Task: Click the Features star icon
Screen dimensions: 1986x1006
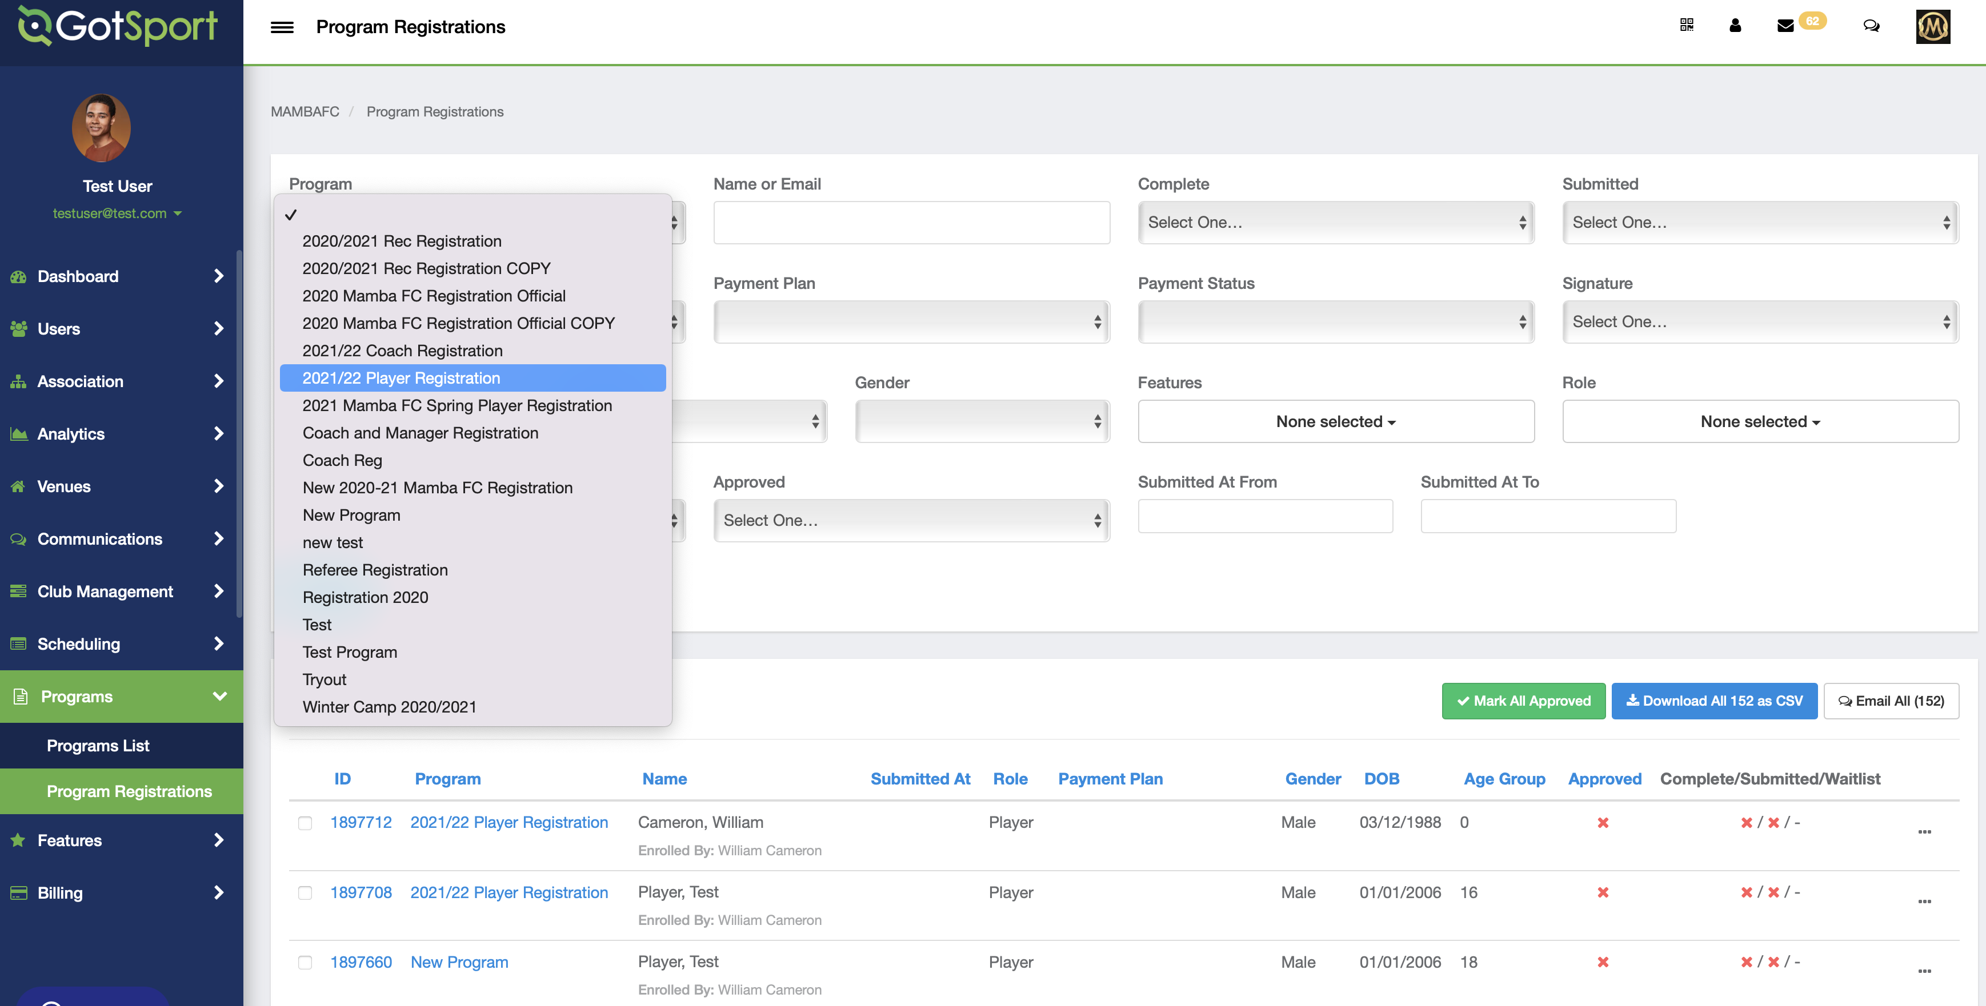Action: tap(18, 840)
